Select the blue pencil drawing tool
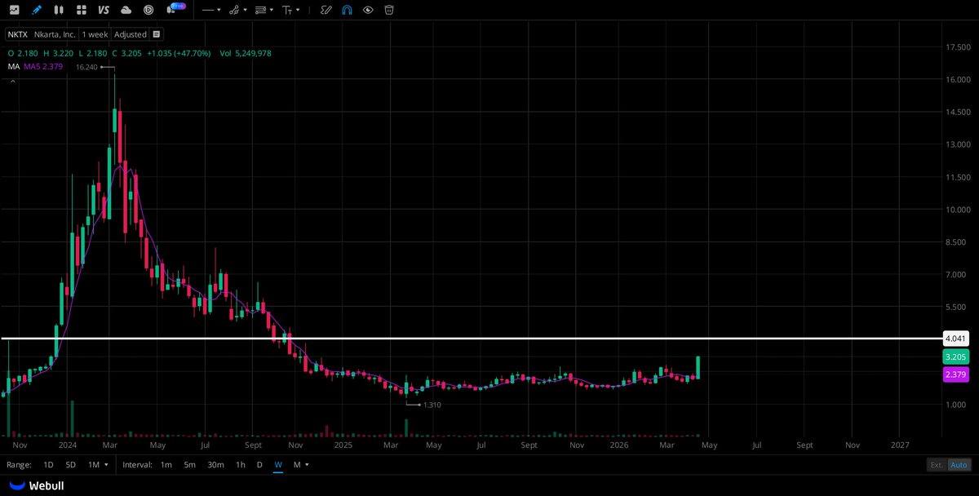The image size is (979, 496). 36,10
